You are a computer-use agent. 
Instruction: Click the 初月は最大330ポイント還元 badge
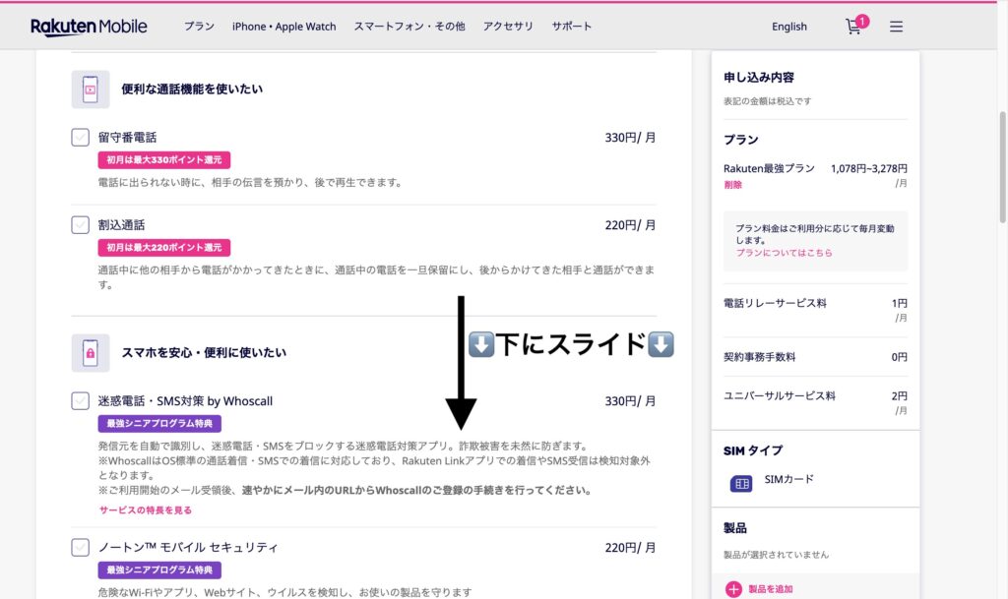tap(164, 160)
